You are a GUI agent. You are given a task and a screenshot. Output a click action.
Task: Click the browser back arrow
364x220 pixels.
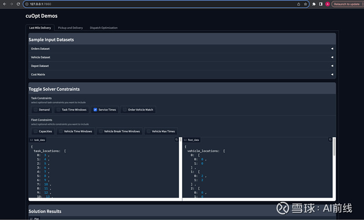tap(5, 4)
